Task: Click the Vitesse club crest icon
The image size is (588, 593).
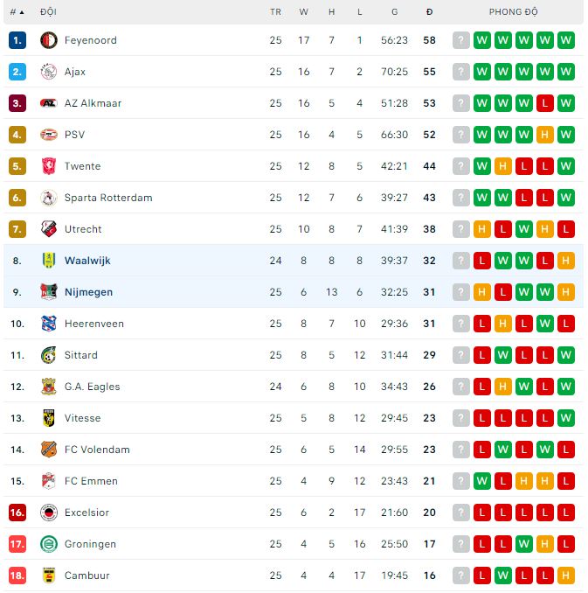Action: pyautogui.click(x=49, y=418)
